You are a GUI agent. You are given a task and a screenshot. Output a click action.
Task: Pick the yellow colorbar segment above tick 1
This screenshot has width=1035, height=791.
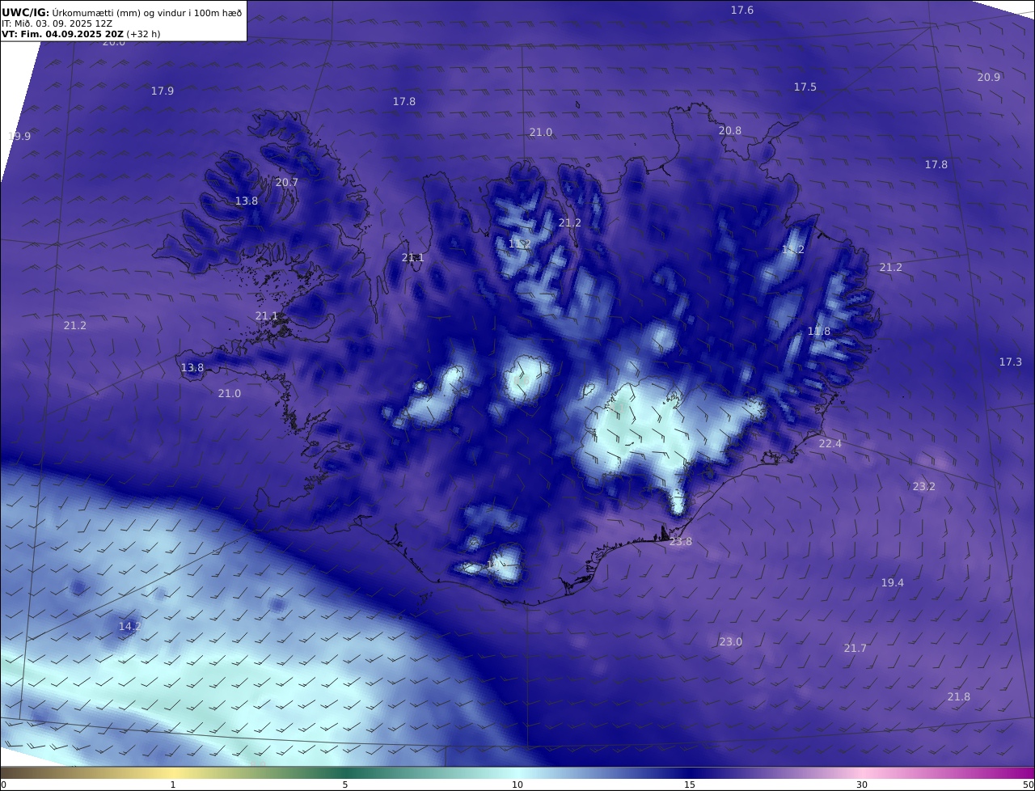tap(173, 772)
